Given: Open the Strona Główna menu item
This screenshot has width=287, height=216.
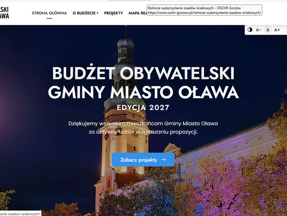Looking at the screenshot, I should pos(49,13).
